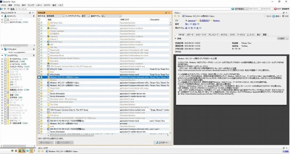Screen dimensions: 290x154
Task: Tick the カストディアンなし checkbox
Action: tap(5, 22)
